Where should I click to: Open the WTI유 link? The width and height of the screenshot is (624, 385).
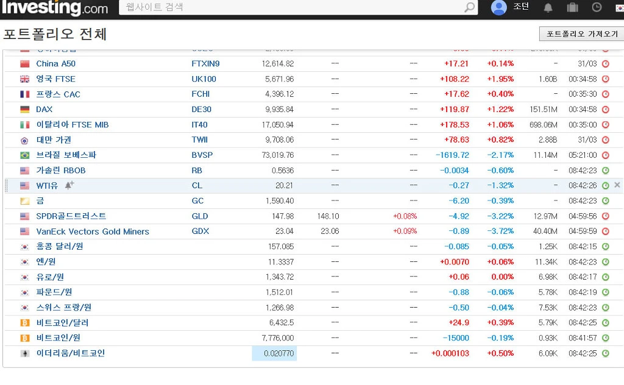[x=47, y=186]
